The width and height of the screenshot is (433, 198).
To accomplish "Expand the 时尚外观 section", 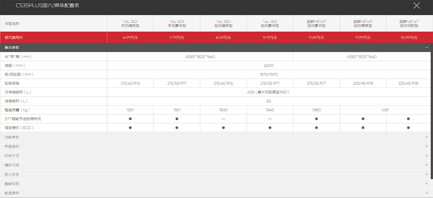I will tap(427, 156).
